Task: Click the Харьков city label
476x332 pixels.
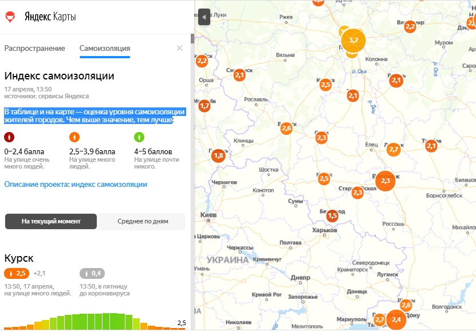Action: point(325,230)
